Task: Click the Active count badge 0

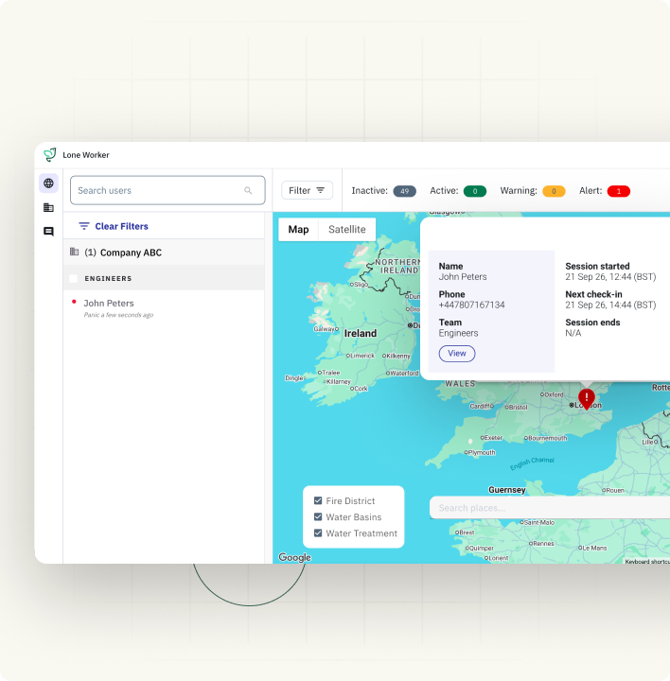Action: 475,191
